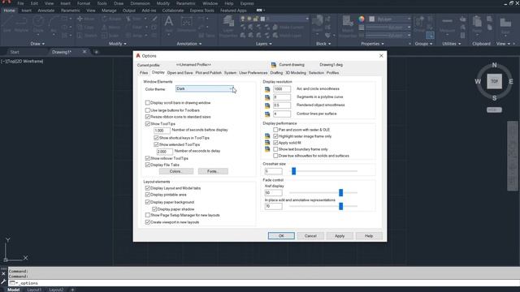This screenshot has width=520, height=292.
Task: Open the Annotate ribbon tab
Action: coord(46,11)
